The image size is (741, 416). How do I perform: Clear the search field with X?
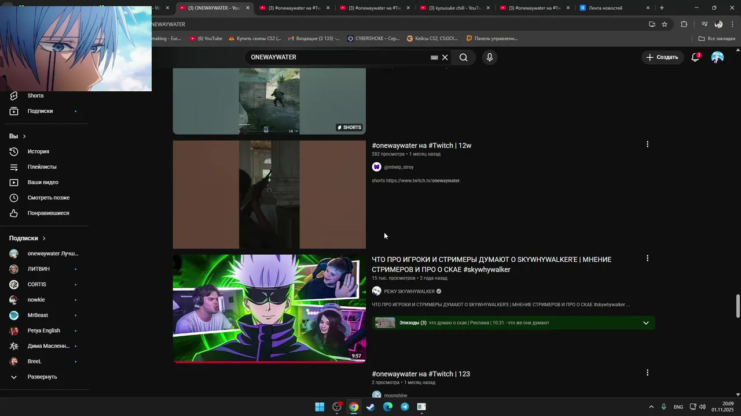pos(445,57)
